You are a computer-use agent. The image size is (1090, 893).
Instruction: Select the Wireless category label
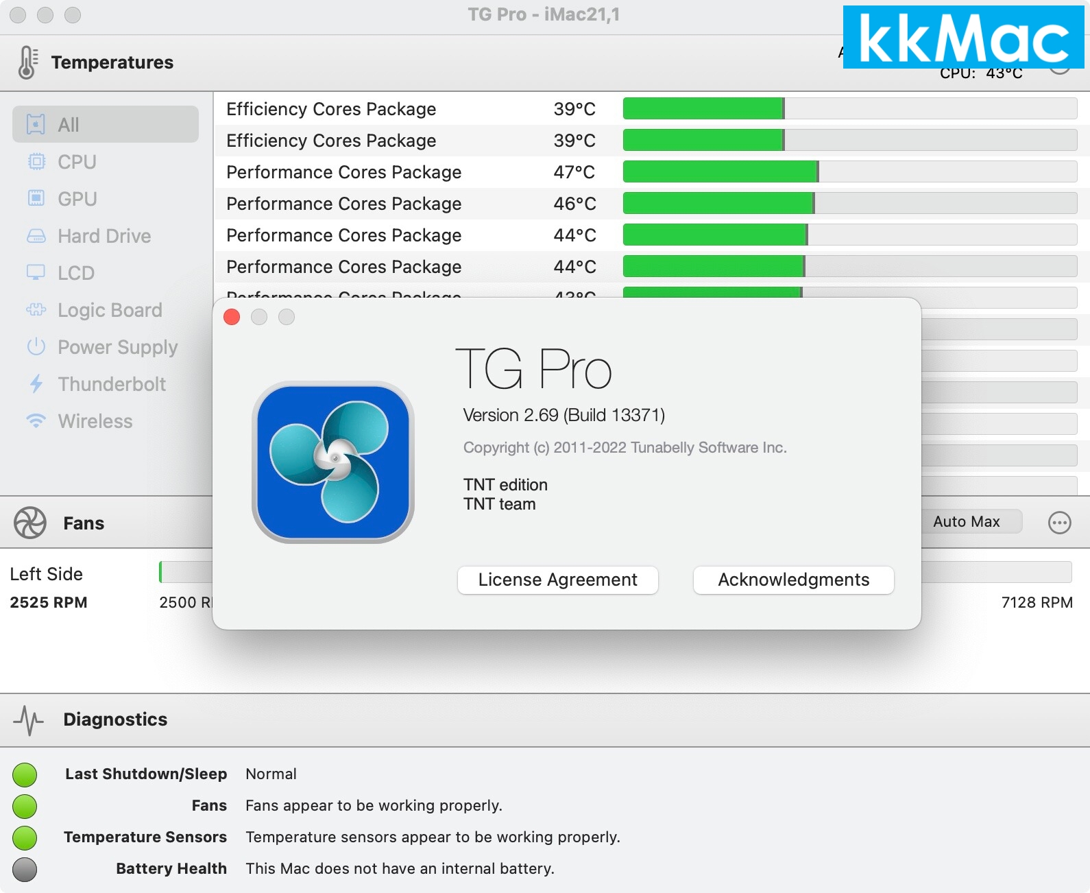[95, 421]
